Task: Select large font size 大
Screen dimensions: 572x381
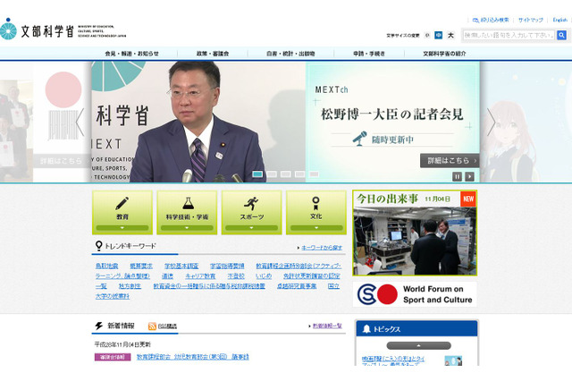Action: coord(450,35)
